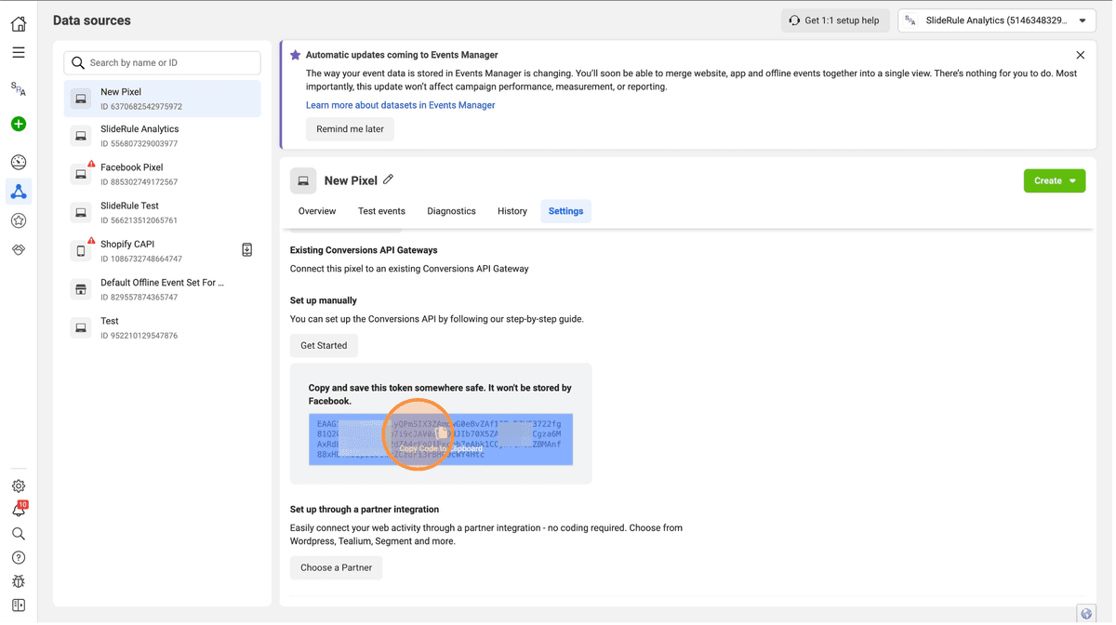
Task: Select SlideRule Analytics in data sources list
Action: click(x=163, y=137)
